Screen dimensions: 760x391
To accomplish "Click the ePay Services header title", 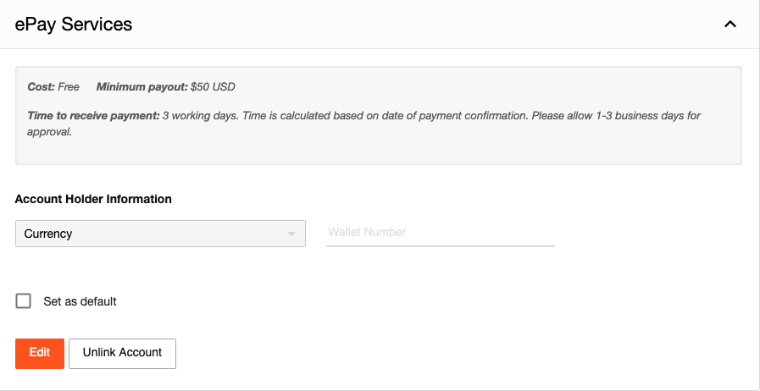I will pyautogui.click(x=74, y=25).
